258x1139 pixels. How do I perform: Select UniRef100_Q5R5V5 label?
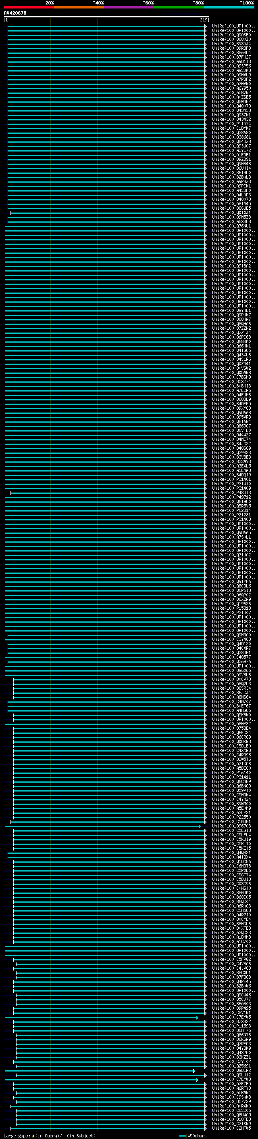231,506
